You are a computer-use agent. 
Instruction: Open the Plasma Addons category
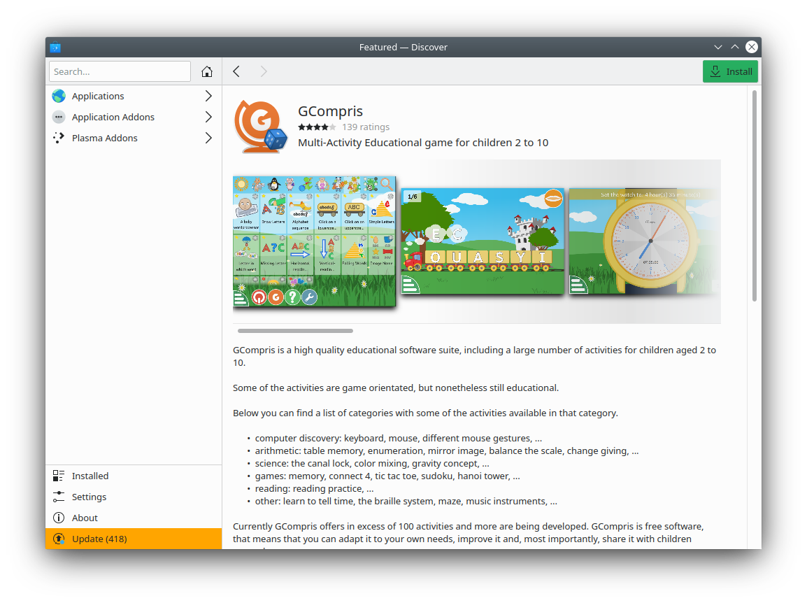134,138
